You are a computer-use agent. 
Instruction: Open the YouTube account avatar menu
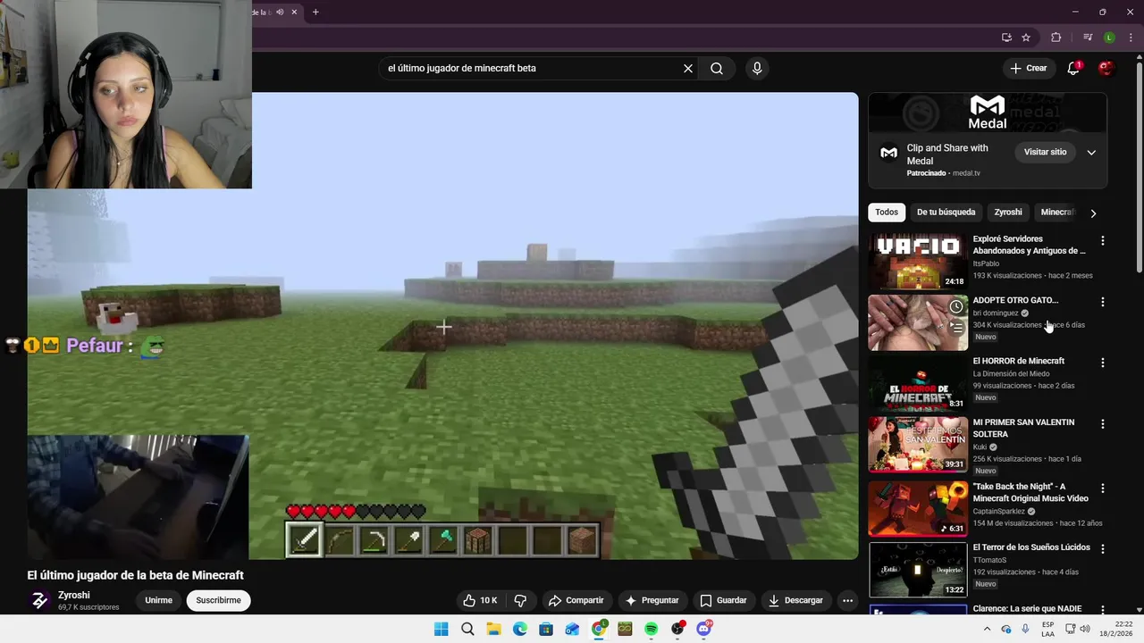coord(1106,68)
